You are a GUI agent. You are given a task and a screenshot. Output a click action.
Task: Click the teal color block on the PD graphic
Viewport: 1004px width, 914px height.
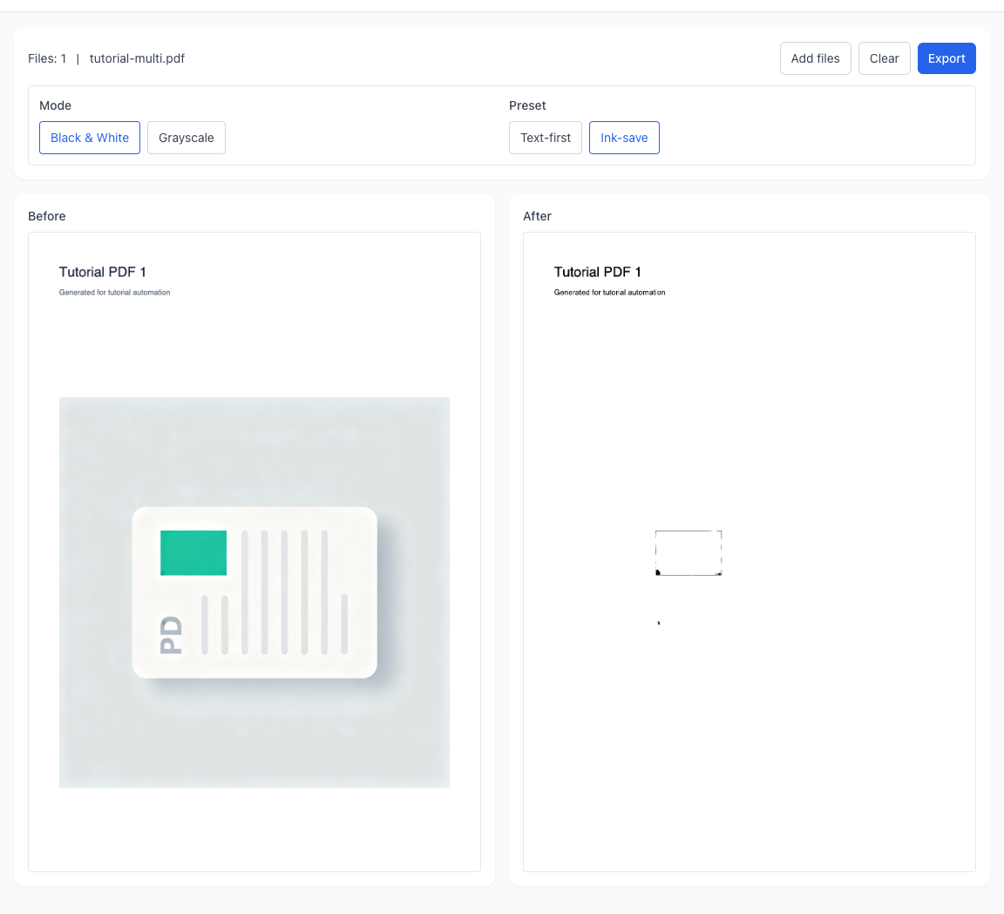point(193,552)
